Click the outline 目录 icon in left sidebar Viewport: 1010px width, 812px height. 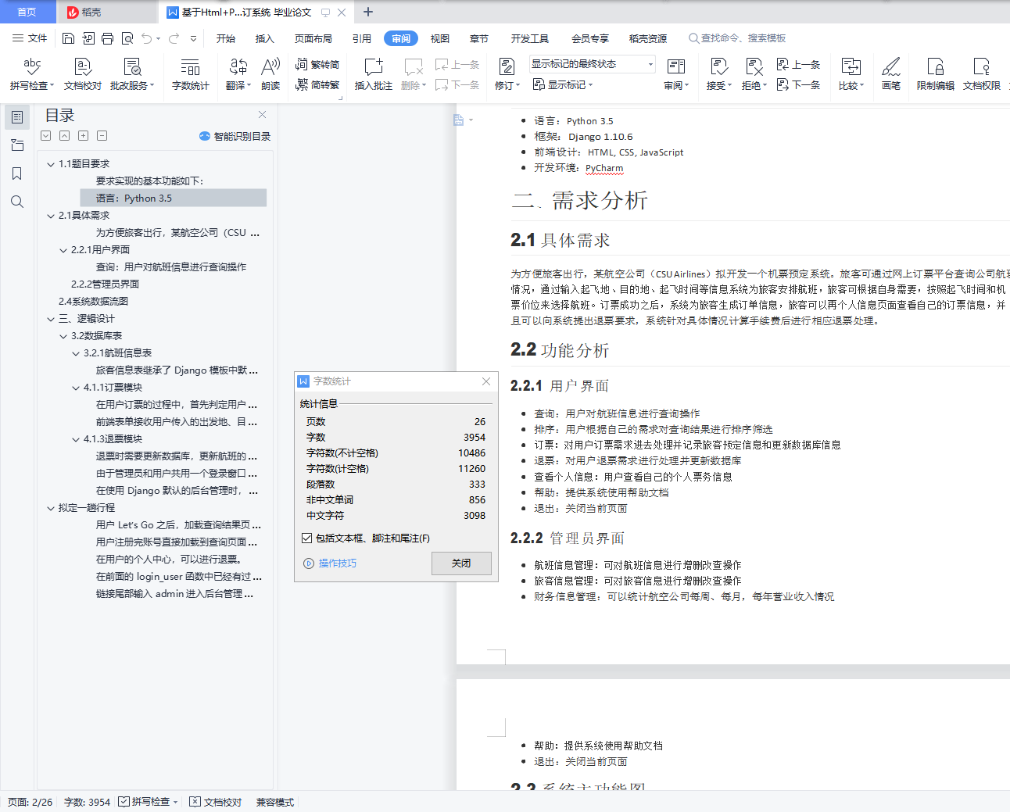(x=17, y=117)
